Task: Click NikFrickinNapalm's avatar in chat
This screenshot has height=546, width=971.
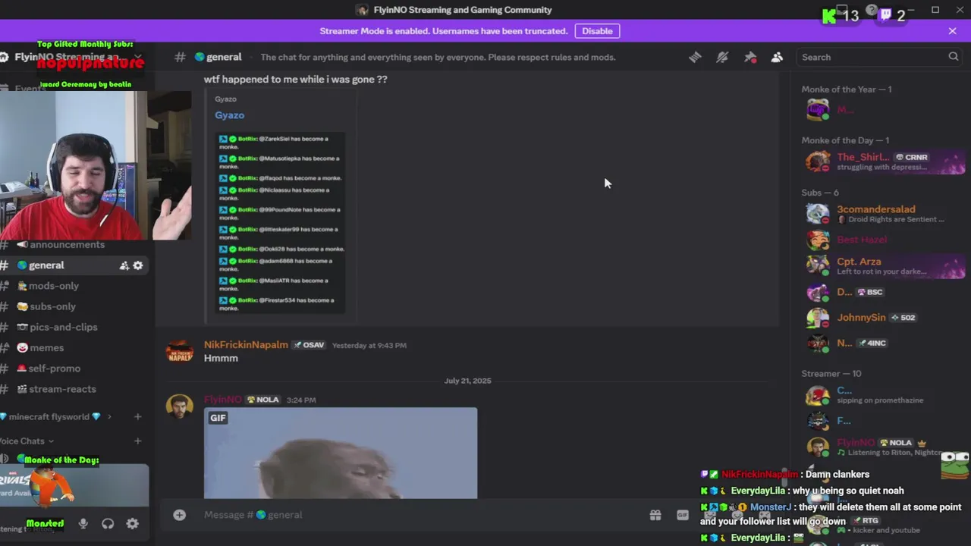Action: [x=180, y=352]
